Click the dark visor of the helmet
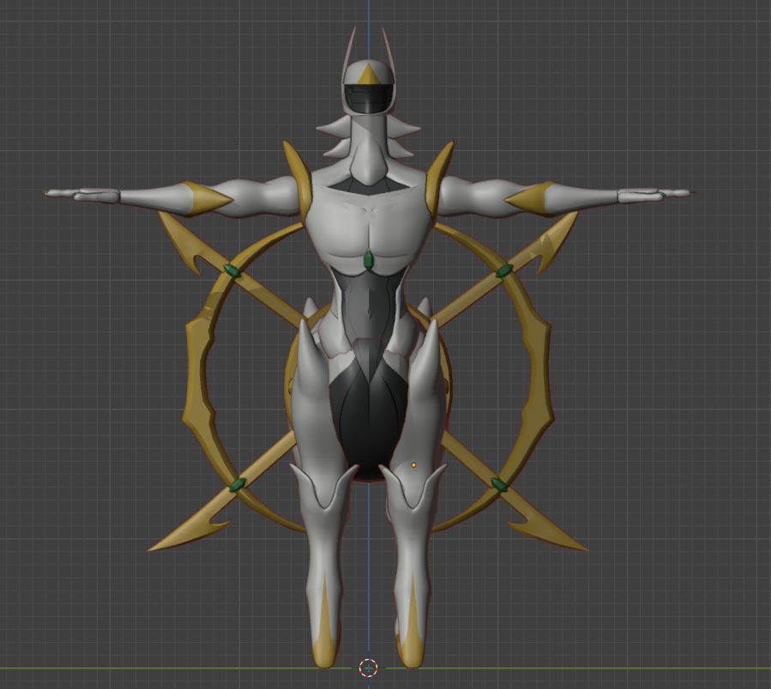 tap(367, 99)
